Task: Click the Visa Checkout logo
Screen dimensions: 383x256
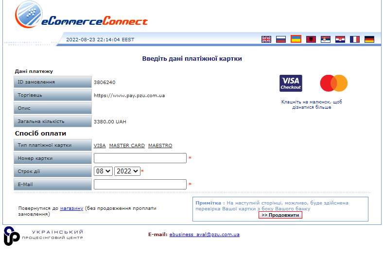Action: click(291, 83)
